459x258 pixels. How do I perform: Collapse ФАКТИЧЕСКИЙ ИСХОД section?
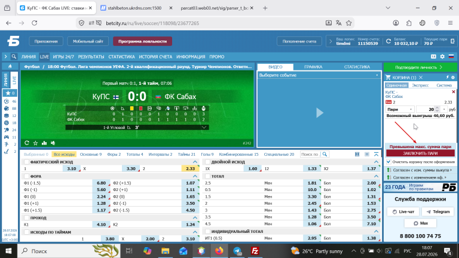pos(195,162)
